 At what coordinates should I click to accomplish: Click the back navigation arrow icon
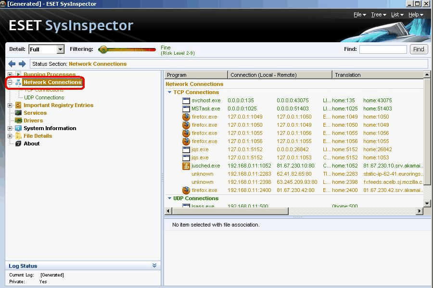point(12,64)
